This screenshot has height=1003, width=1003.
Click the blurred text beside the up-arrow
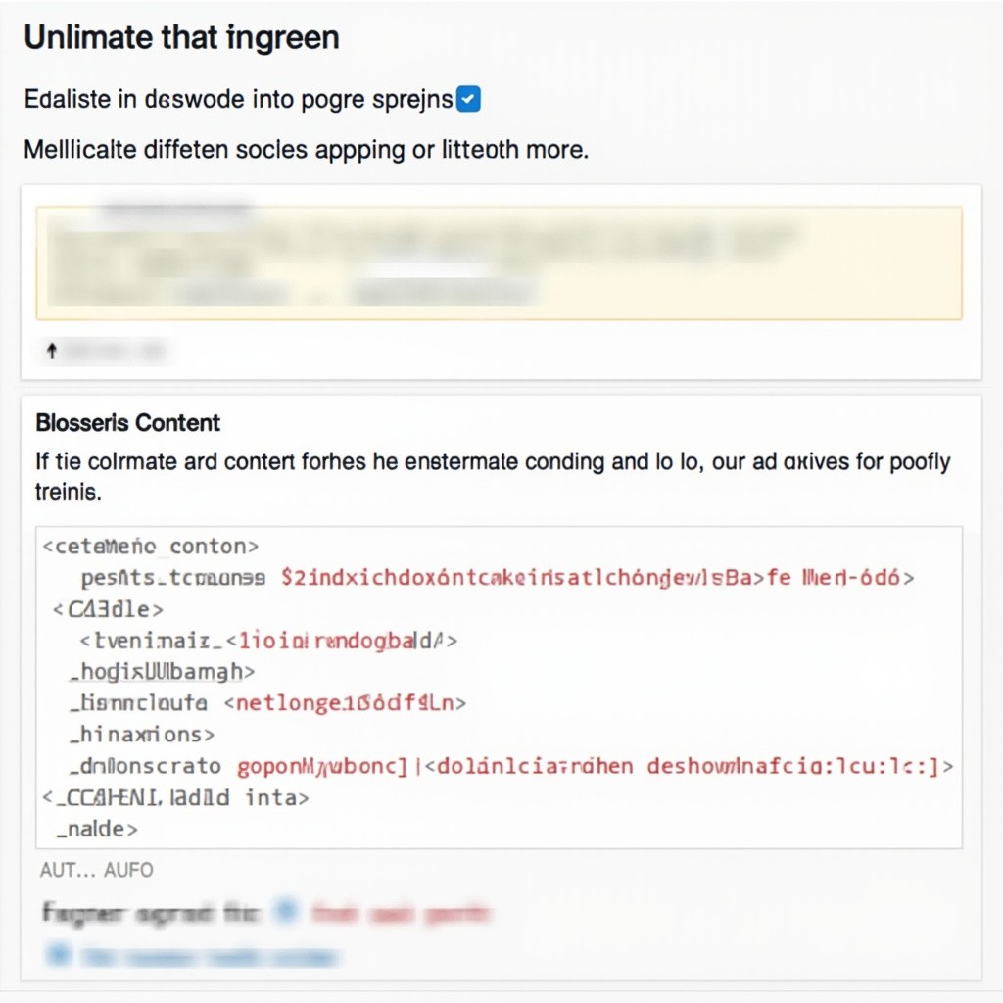click(115, 351)
